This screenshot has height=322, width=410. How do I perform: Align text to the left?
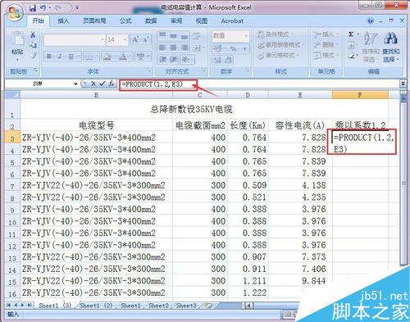tap(162, 48)
